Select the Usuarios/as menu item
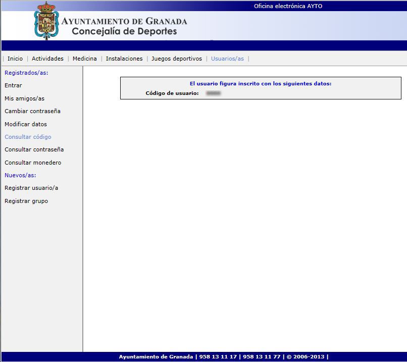 coord(227,59)
